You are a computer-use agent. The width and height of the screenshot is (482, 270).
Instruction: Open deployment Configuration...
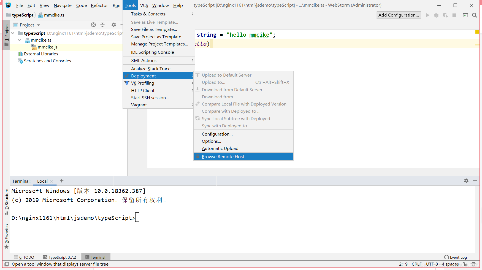point(243,134)
